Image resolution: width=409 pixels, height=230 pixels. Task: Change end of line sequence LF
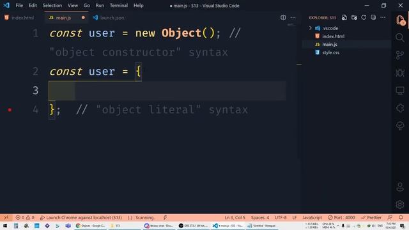[294, 217]
